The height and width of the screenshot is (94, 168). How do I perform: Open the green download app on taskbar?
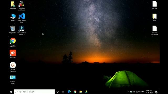click(x=87, y=92)
